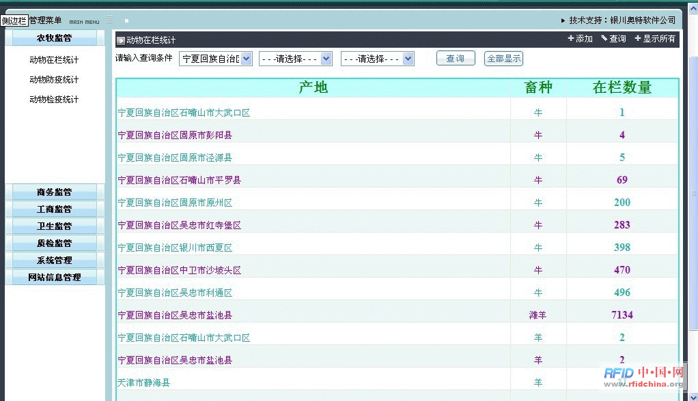698x401 pixels.
Task: Click the small white square icon in top bar
Action: pos(126,21)
